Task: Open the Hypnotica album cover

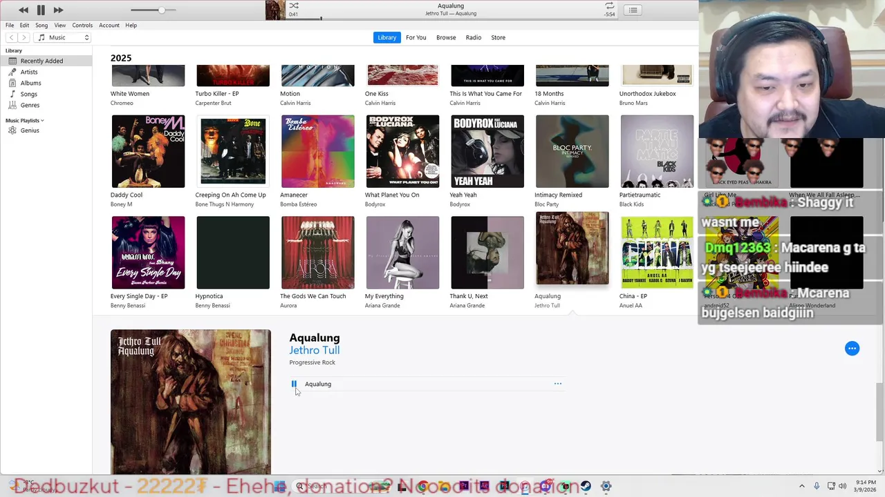Action: 233,253
